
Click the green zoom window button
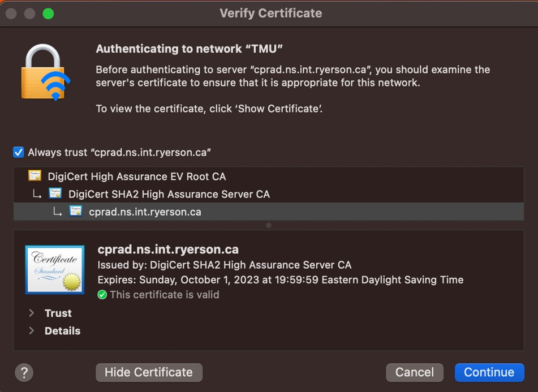pyautogui.click(x=48, y=14)
